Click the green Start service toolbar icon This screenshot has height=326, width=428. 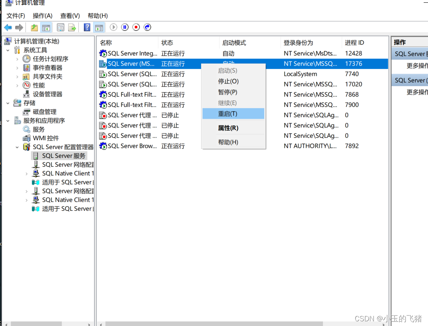pyautogui.click(x=114, y=27)
